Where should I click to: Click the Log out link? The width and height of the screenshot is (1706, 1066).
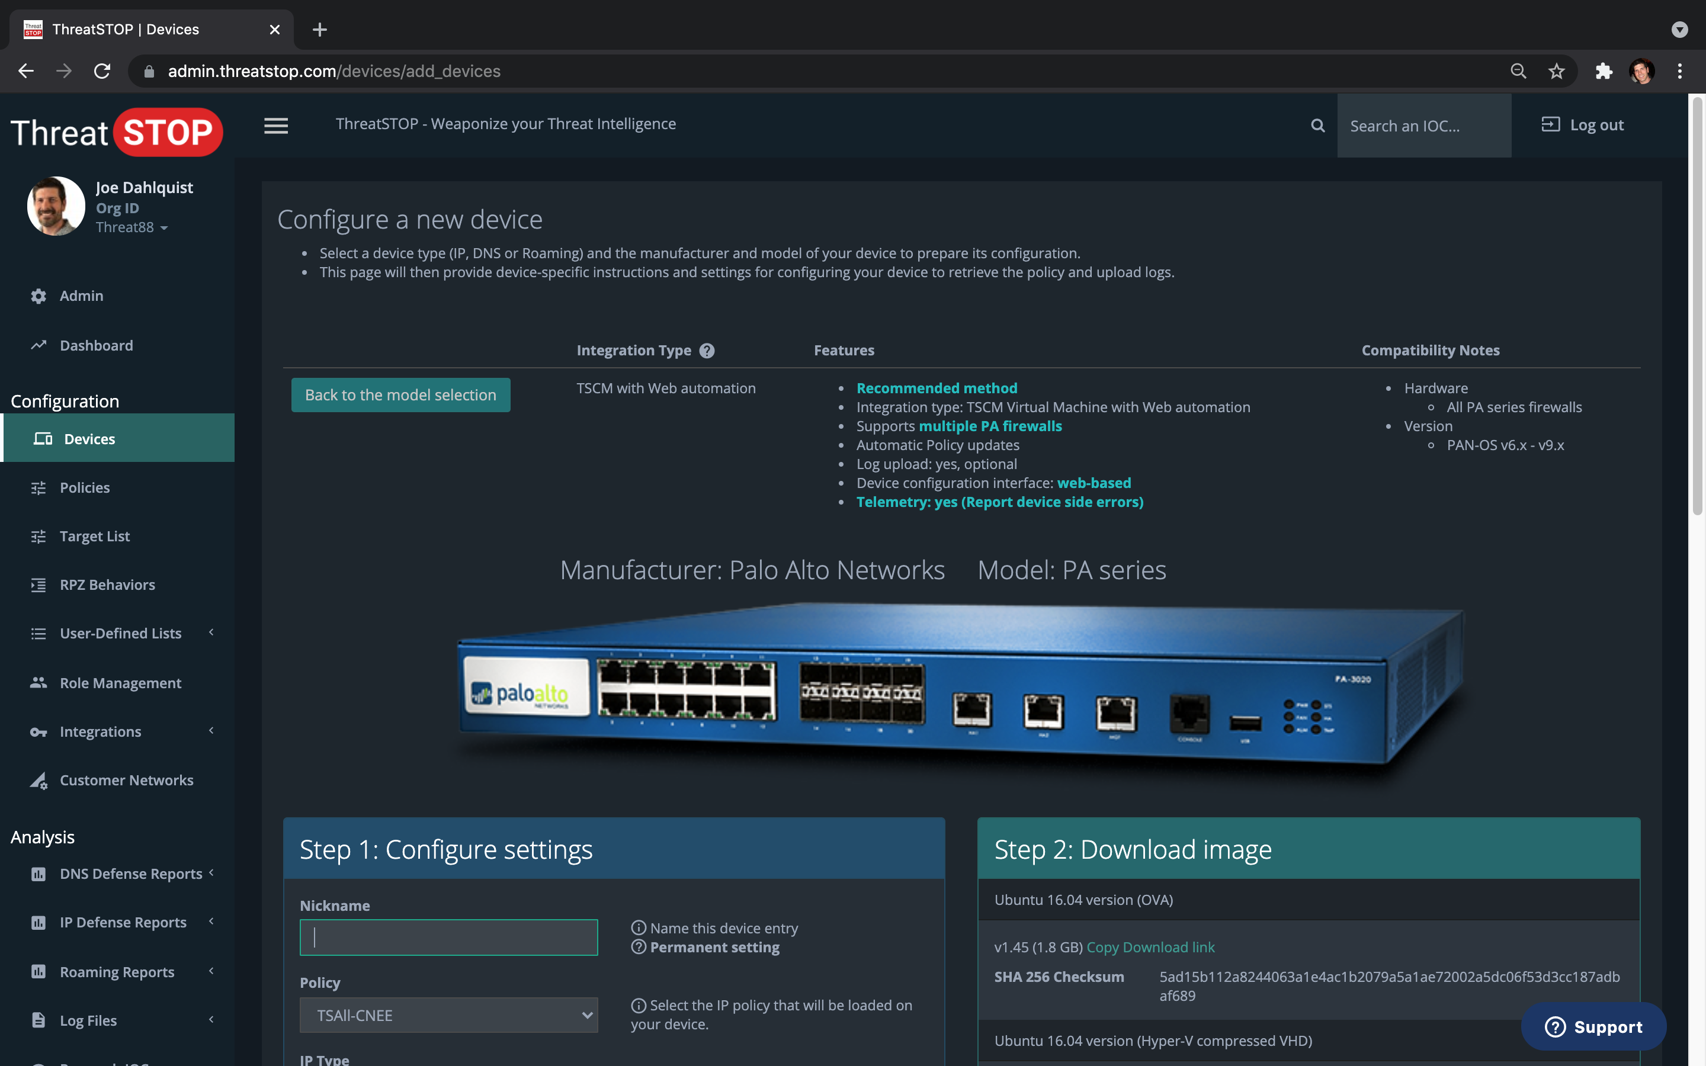click(x=1583, y=125)
